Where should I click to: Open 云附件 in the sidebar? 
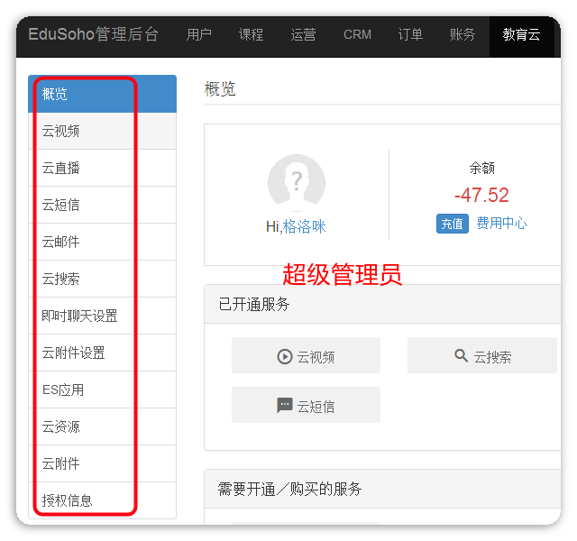pos(102,463)
